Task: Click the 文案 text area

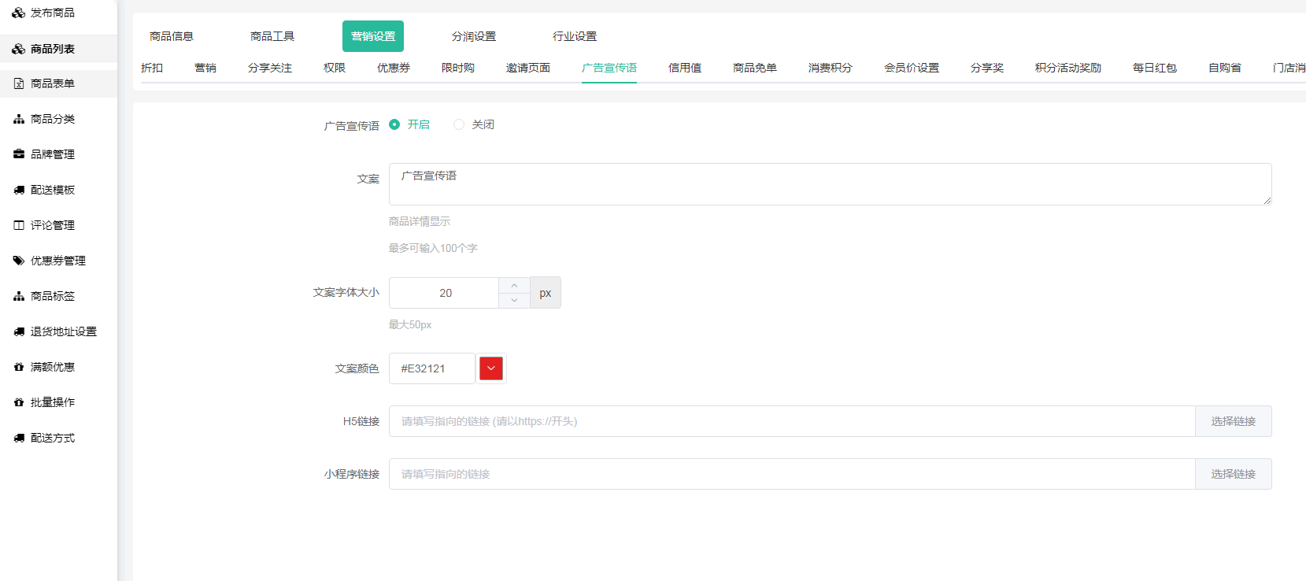Action: (830, 184)
